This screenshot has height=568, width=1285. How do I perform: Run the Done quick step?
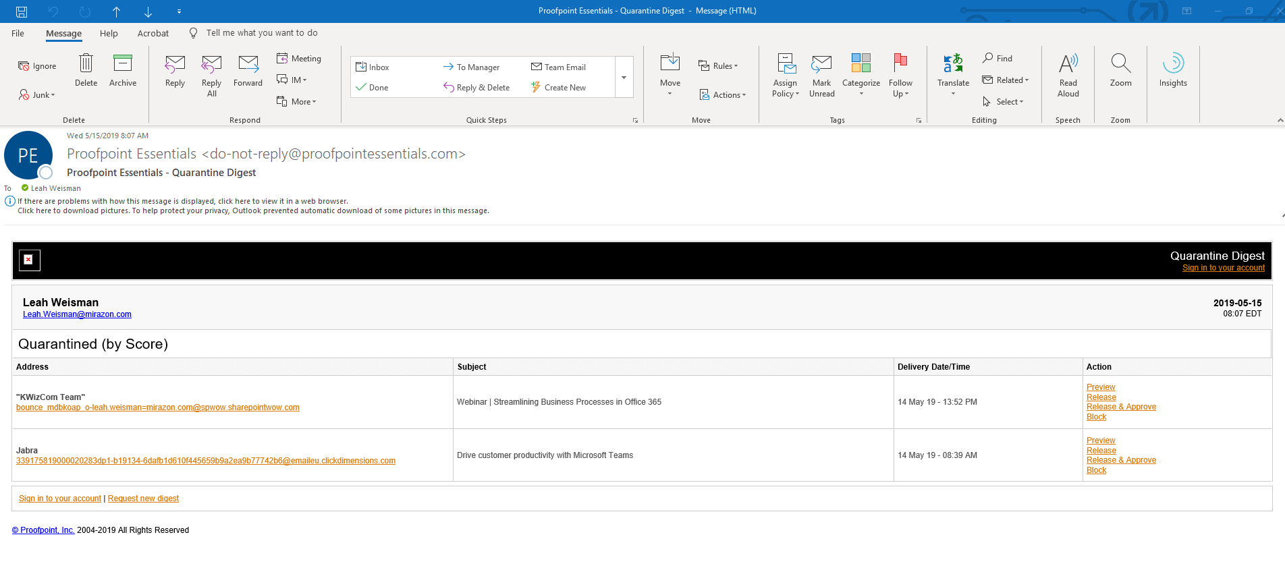point(372,88)
